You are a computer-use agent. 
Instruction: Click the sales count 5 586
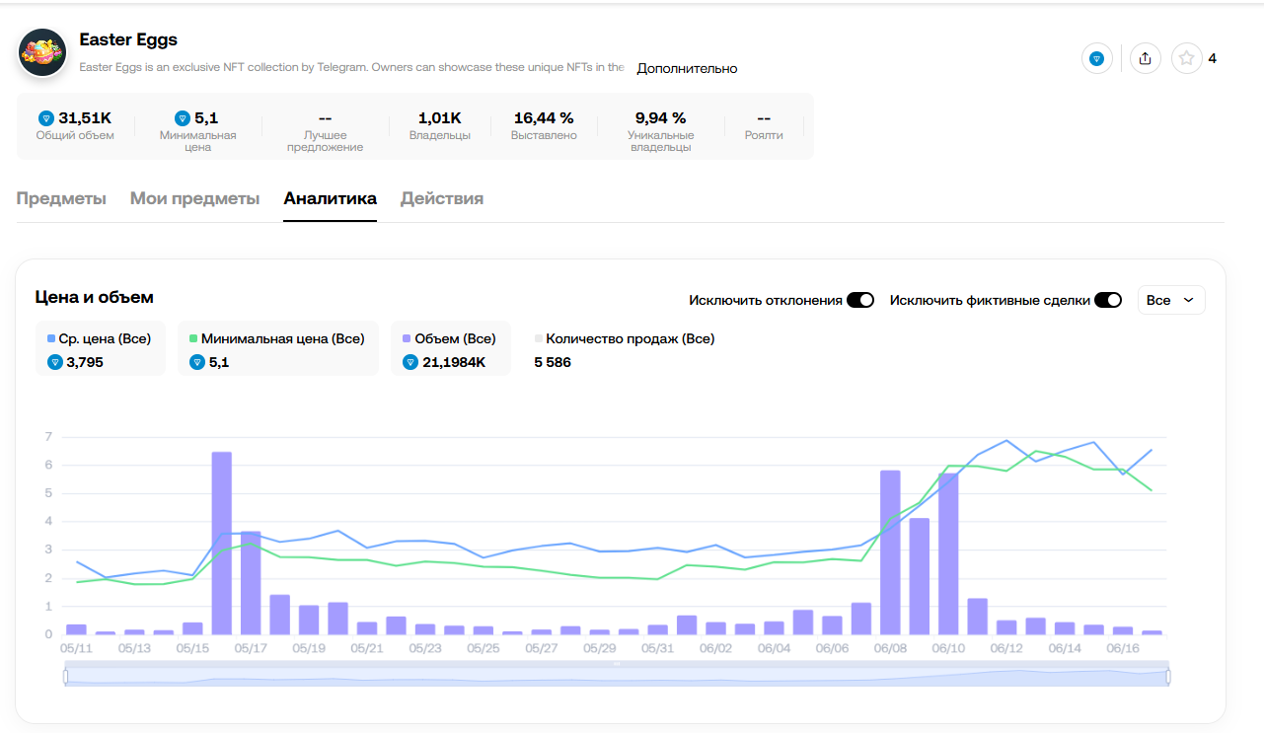click(x=553, y=362)
